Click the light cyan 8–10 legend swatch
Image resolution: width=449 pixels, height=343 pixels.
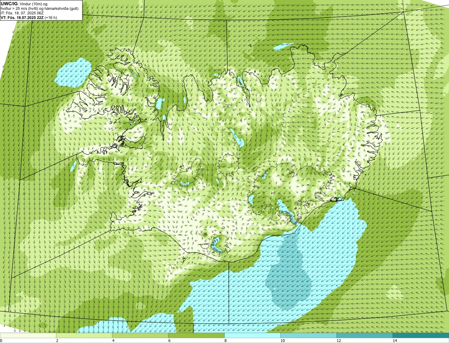pyautogui.click(x=253, y=335)
